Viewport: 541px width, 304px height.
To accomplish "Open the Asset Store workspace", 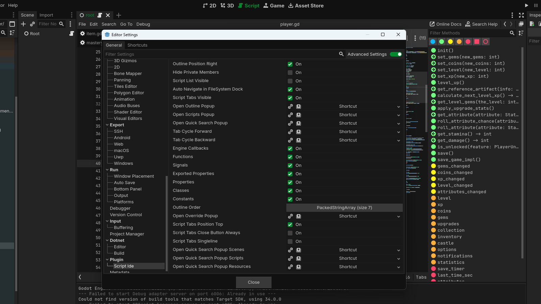I will [306, 5].
